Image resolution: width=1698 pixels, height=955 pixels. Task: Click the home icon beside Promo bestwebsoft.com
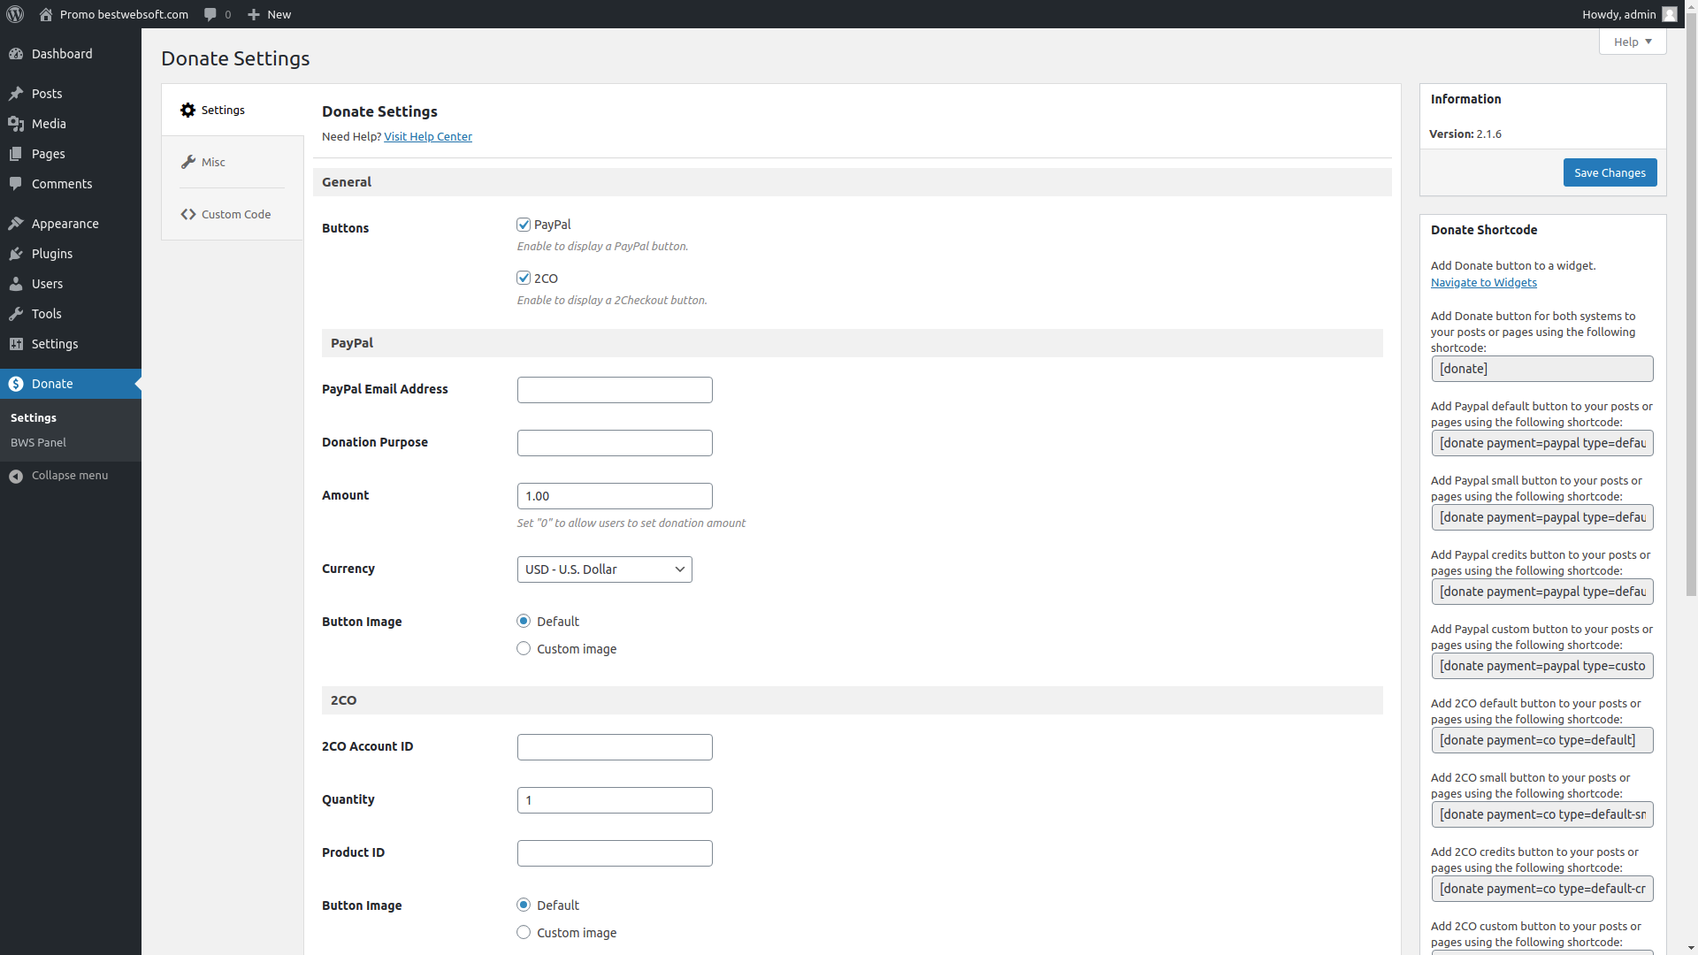point(46,14)
